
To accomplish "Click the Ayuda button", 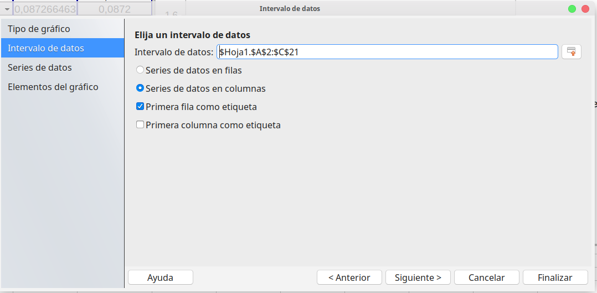I will tap(160, 278).
